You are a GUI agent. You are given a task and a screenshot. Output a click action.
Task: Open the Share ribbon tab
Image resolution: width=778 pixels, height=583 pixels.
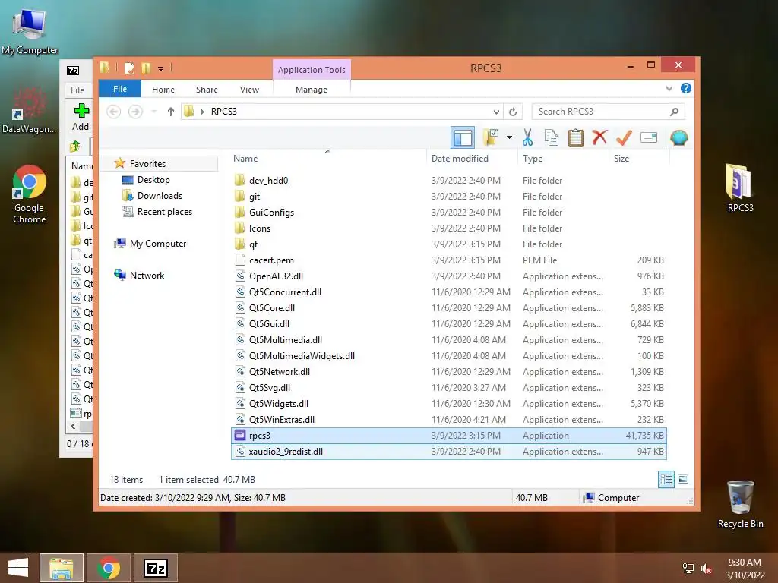pyautogui.click(x=207, y=90)
